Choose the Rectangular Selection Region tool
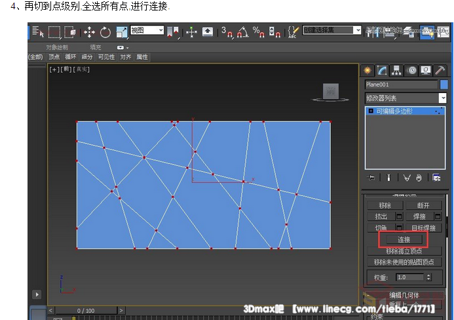The image size is (454, 320). 54,32
